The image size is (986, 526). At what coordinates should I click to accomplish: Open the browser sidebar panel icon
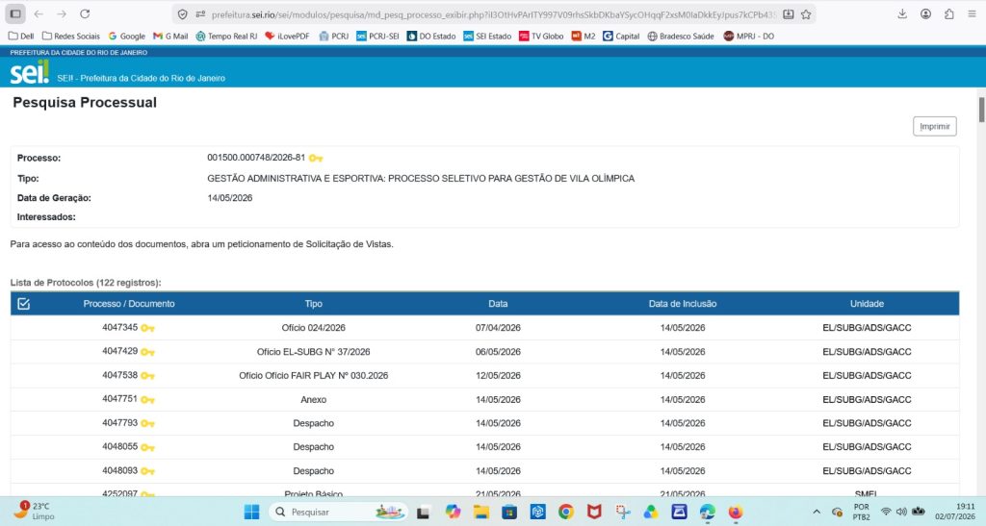click(x=15, y=13)
